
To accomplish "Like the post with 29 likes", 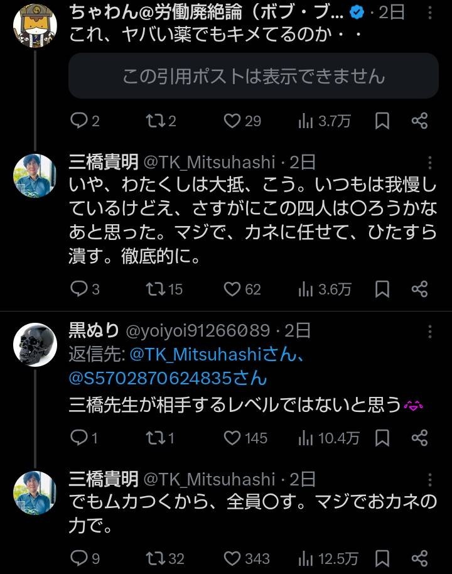I will [233, 121].
